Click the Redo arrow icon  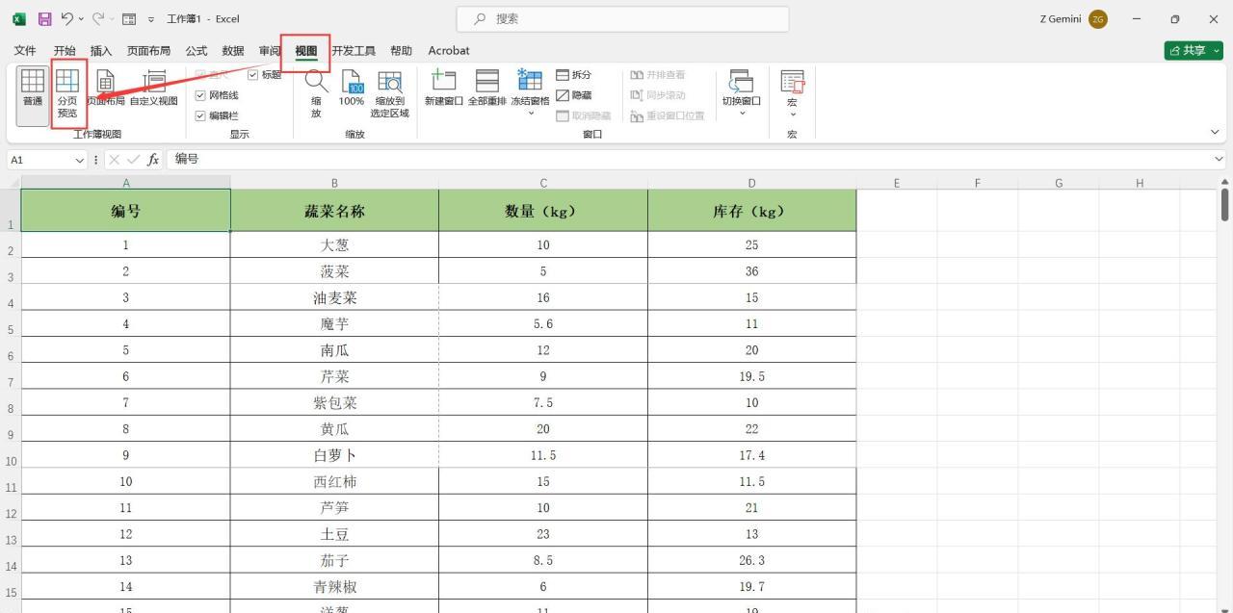97,19
